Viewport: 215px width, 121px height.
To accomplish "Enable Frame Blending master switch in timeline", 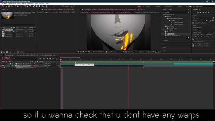I will tap(50, 58).
